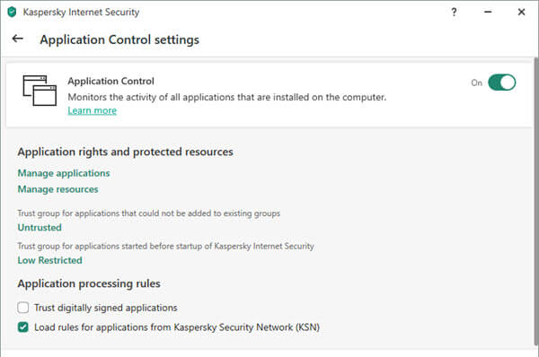Open help via the question mark icon

(454, 12)
